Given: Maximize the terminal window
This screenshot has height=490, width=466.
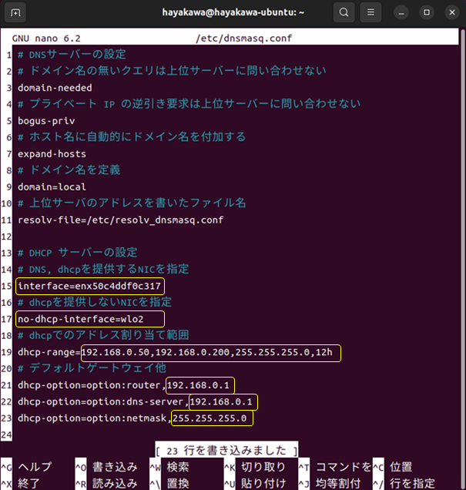Looking at the screenshot, I should (x=426, y=12).
